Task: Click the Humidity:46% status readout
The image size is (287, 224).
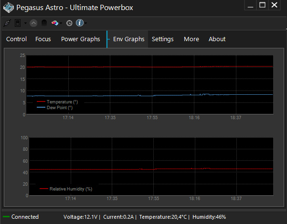Action: [209, 217]
